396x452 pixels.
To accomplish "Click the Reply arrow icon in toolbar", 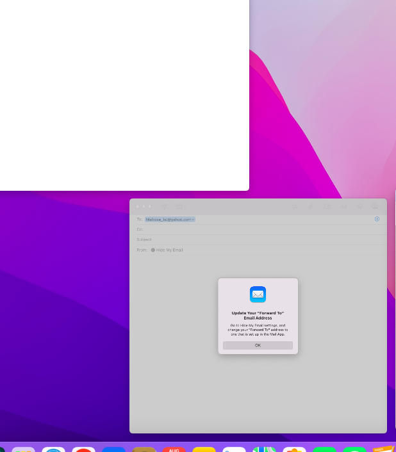I will point(295,206).
